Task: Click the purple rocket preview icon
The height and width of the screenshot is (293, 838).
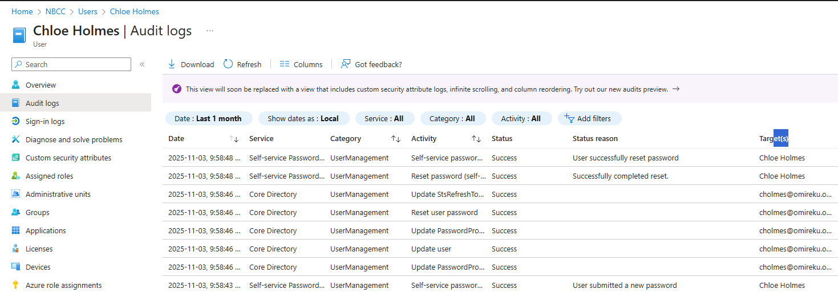Action: coord(177,89)
